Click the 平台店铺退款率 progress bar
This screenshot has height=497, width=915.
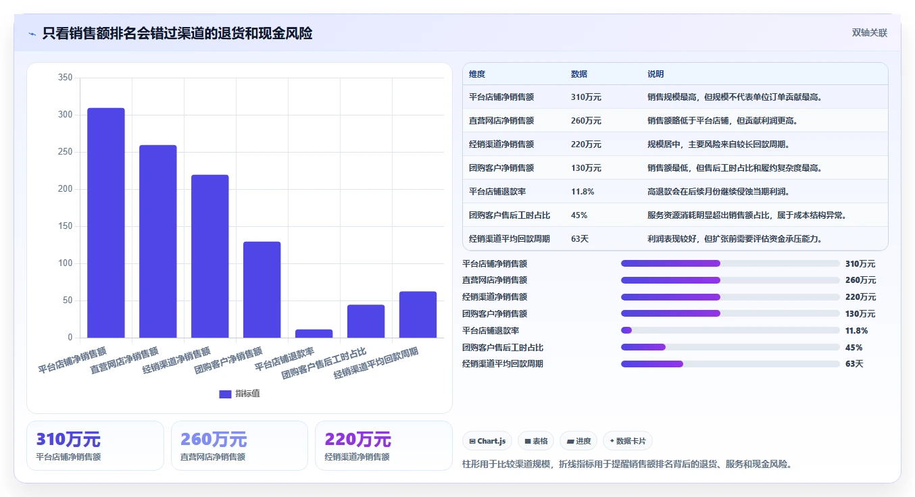click(731, 330)
